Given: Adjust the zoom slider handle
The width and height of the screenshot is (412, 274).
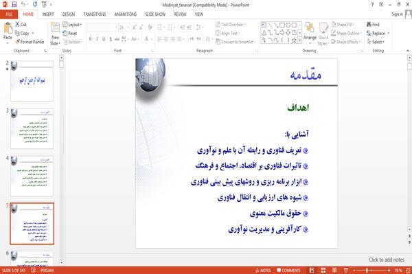Looking at the screenshot, I should [367, 271].
